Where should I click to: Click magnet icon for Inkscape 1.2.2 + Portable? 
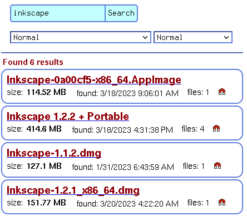coord(216,128)
